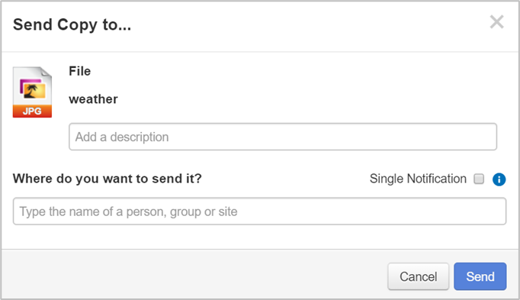Click the red JPG badge on icon

pyautogui.click(x=32, y=111)
